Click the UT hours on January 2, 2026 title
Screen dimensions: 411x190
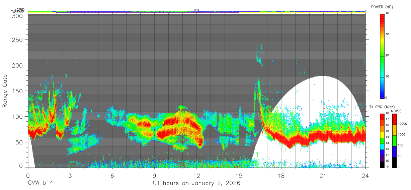(196, 184)
